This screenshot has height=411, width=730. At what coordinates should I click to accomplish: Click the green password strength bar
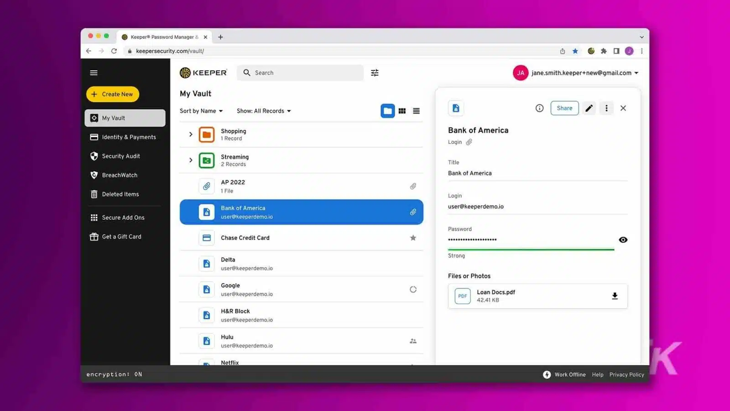pyautogui.click(x=531, y=249)
